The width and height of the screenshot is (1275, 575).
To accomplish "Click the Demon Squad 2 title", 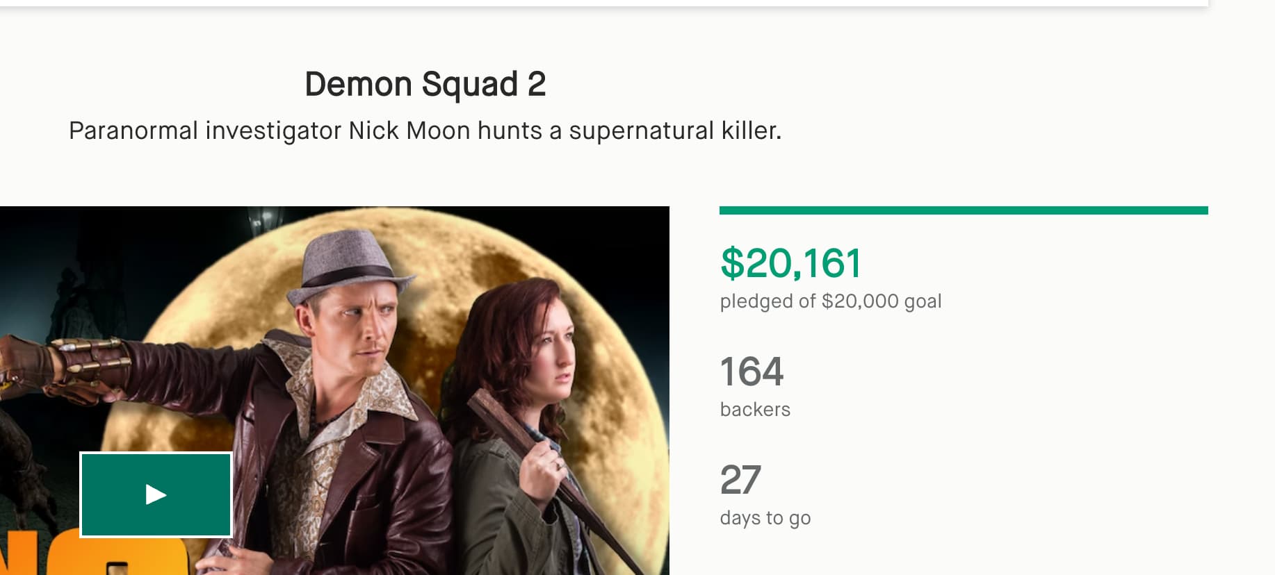I will pos(425,84).
